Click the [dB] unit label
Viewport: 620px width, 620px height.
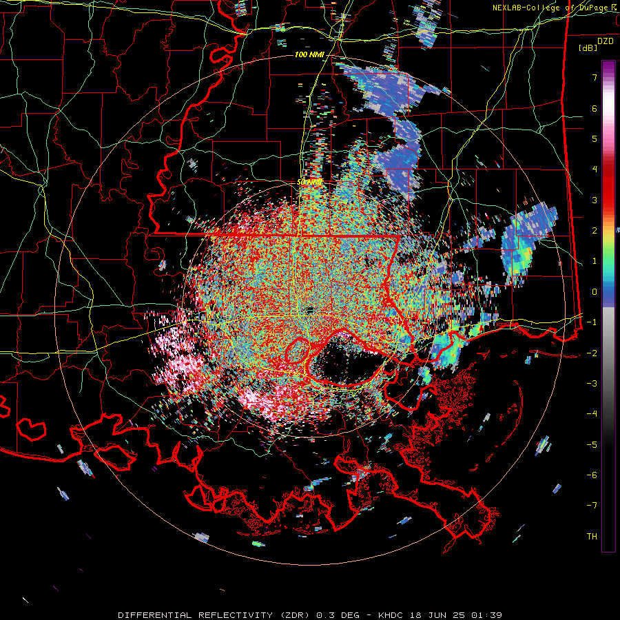pyautogui.click(x=588, y=48)
